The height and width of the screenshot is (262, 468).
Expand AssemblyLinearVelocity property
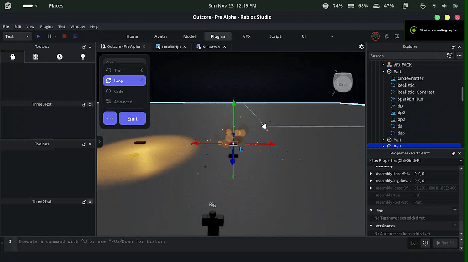pyautogui.click(x=371, y=174)
